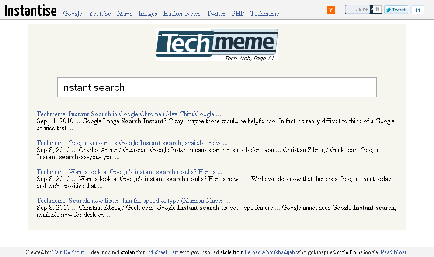The image size is (434, 257).
Task: Click the tweet count bubble showing 41
Action: coord(417,10)
